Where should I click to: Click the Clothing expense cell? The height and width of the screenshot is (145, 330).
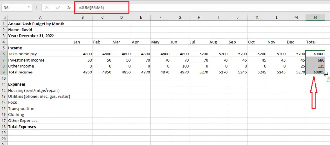coord(40,115)
